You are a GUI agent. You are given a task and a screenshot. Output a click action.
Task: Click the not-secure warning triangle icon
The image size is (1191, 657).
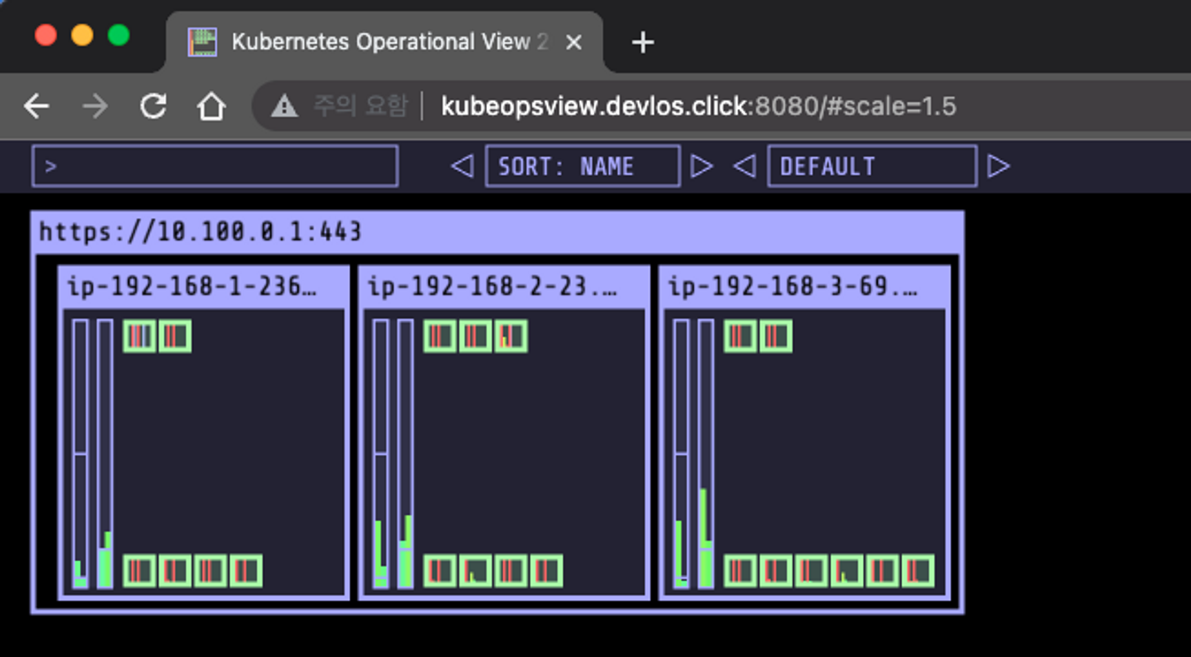tap(284, 107)
